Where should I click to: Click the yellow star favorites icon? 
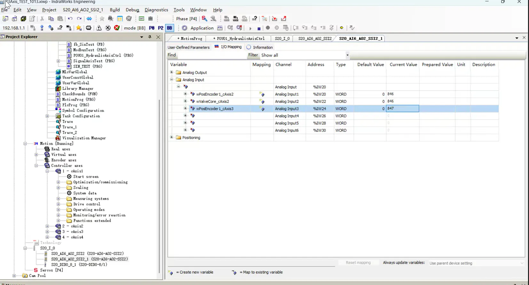79,28
